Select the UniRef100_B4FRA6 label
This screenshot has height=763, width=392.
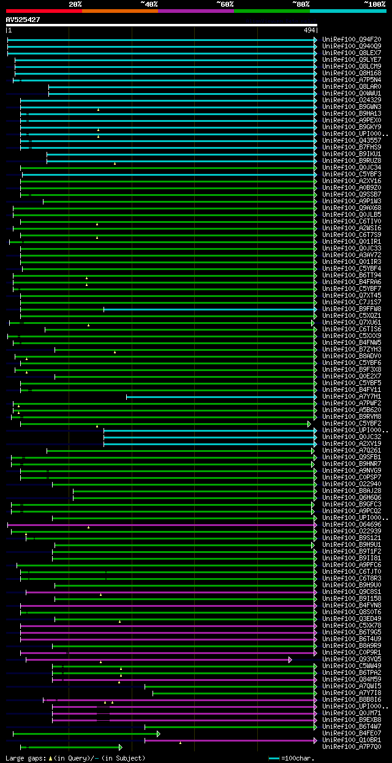pyautogui.click(x=352, y=282)
